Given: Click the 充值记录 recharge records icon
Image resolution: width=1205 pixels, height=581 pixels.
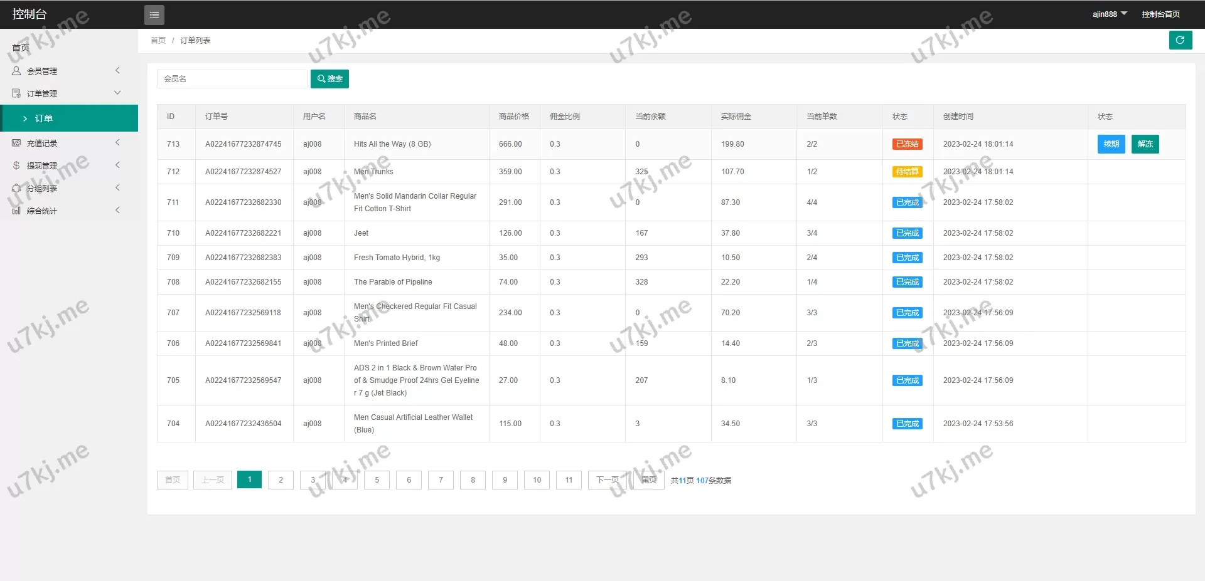Looking at the screenshot, I should coord(16,143).
